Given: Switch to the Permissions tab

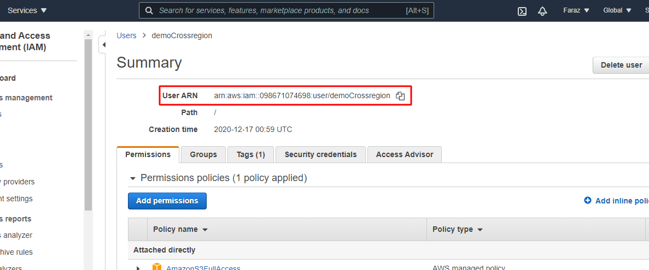Looking at the screenshot, I should [x=148, y=154].
